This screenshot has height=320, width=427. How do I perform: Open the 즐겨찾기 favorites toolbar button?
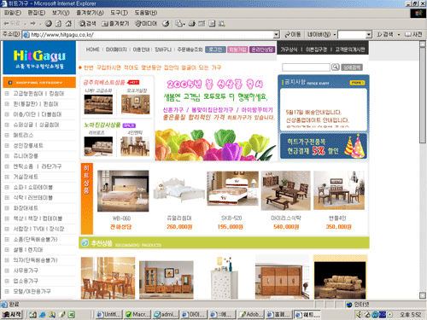115,24
